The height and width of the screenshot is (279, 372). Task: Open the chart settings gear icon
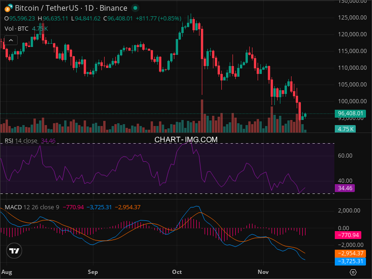click(x=353, y=272)
